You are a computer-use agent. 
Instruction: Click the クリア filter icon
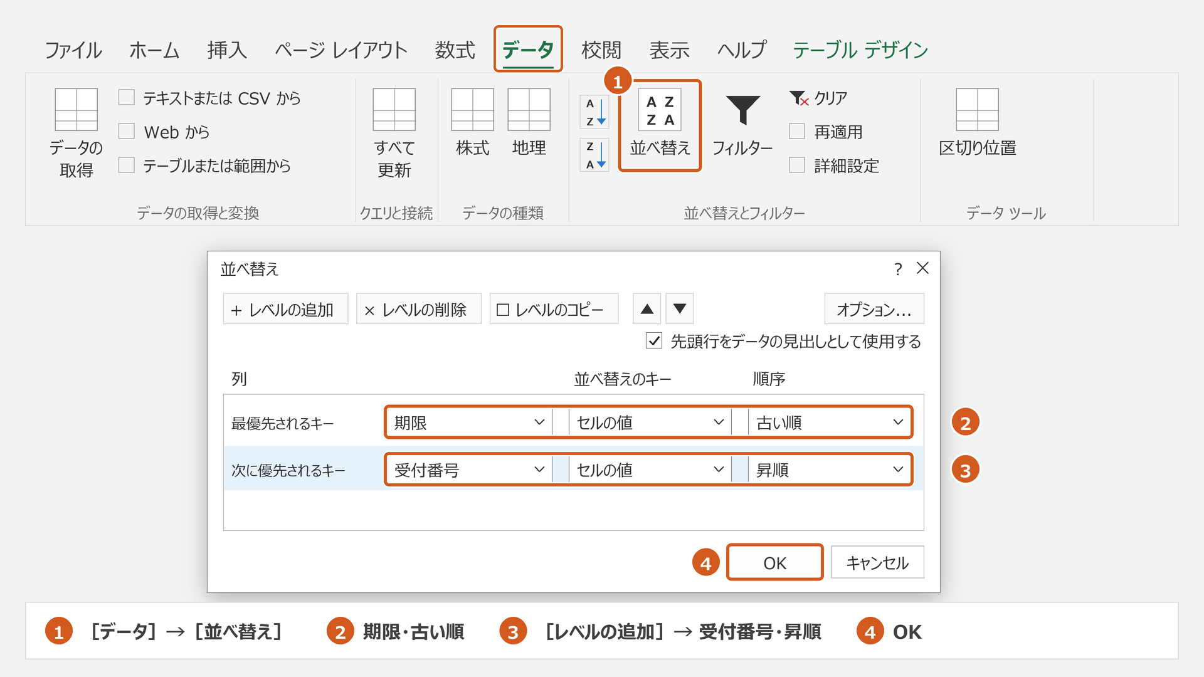(799, 98)
